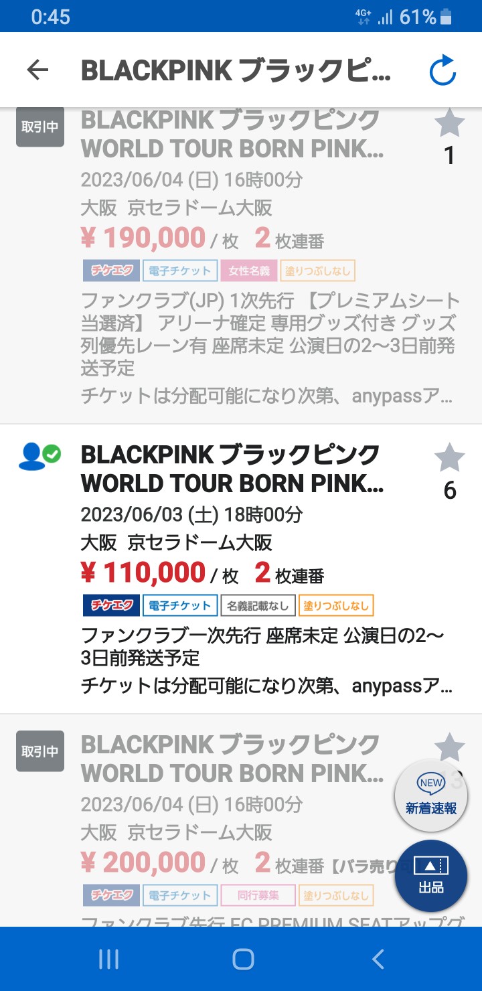The height and width of the screenshot is (991, 482).
Task: Tap the 電子チケット tag on ¥110,000 listing
Action: pyautogui.click(x=180, y=605)
